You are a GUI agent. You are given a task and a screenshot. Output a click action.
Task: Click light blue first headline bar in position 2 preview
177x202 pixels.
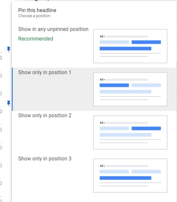click(x=114, y=128)
